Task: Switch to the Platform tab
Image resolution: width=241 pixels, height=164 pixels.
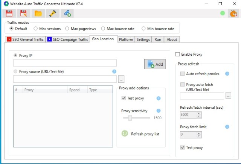Action: (x=126, y=39)
